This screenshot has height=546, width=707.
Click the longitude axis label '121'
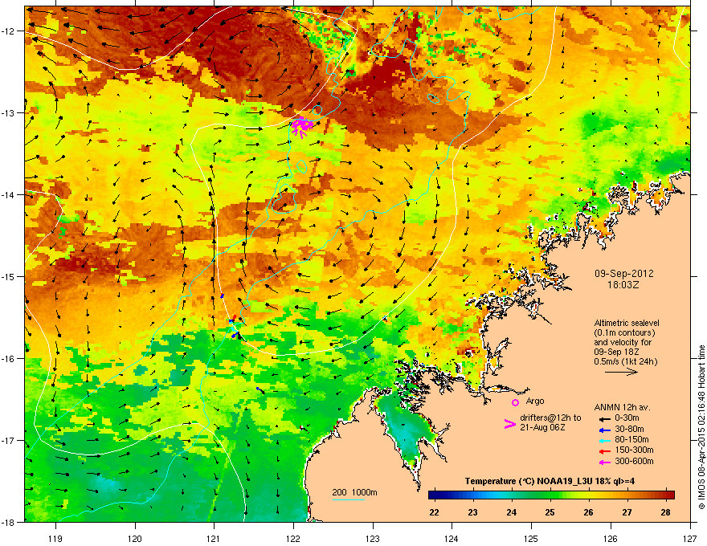pyautogui.click(x=214, y=538)
